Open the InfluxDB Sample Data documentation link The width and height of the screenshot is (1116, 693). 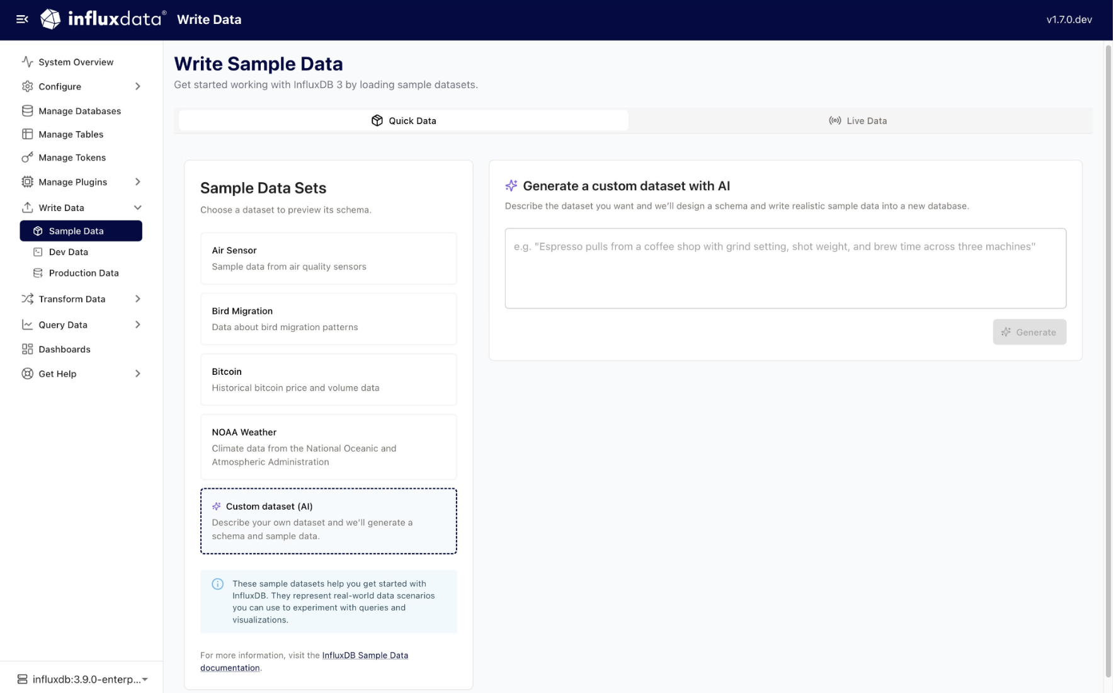pyautogui.click(x=364, y=655)
